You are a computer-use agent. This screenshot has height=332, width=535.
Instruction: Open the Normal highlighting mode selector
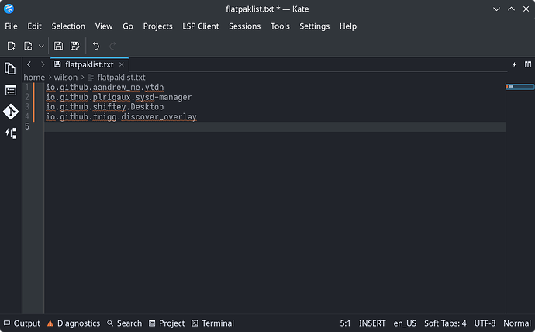517,323
